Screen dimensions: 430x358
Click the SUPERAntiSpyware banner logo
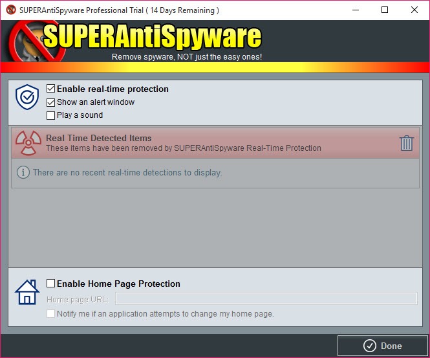pos(135,41)
